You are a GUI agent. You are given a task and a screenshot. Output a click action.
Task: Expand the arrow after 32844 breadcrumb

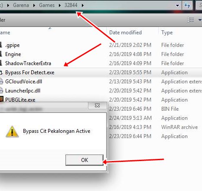pos(83,5)
